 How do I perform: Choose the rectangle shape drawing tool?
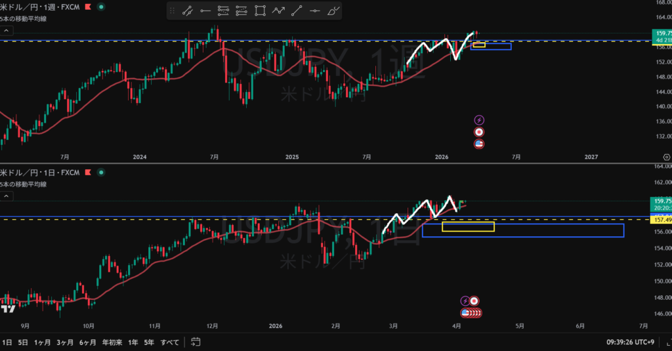pyautogui.click(x=261, y=10)
